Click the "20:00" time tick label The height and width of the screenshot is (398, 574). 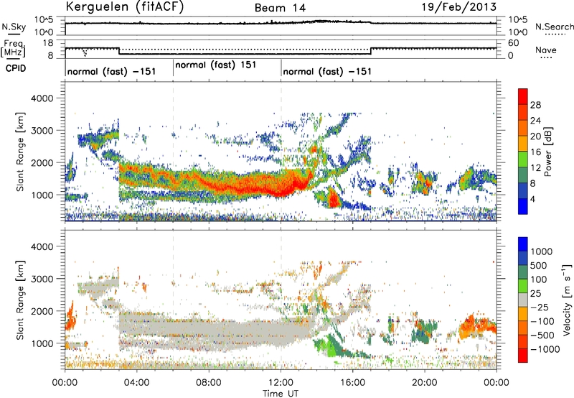pos(424,383)
